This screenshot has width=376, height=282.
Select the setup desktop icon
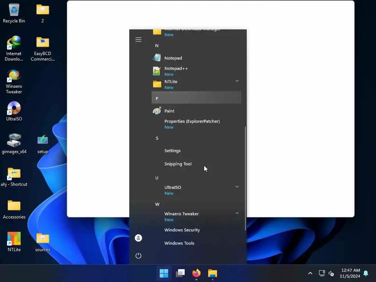pyautogui.click(x=43, y=144)
